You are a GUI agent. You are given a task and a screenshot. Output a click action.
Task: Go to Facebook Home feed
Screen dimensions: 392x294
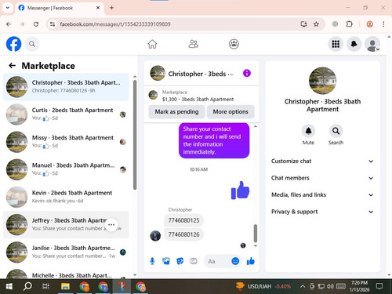(x=152, y=44)
